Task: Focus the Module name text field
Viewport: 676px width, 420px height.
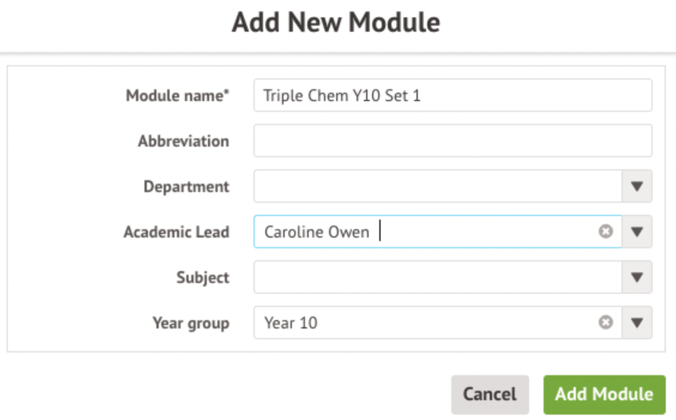Action: (x=452, y=96)
